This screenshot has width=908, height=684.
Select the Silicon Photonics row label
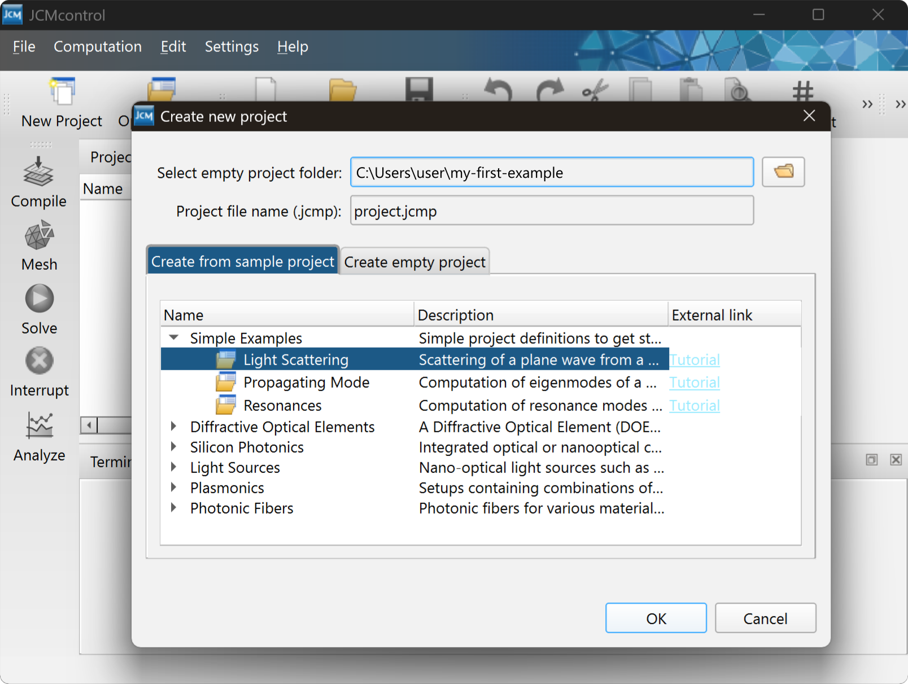pos(247,447)
